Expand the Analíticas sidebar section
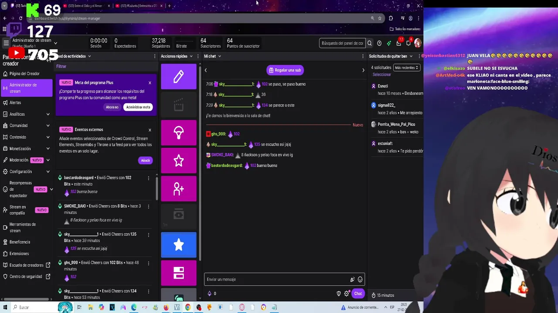The width and height of the screenshot is (558, 313). (x=48, y=114)
